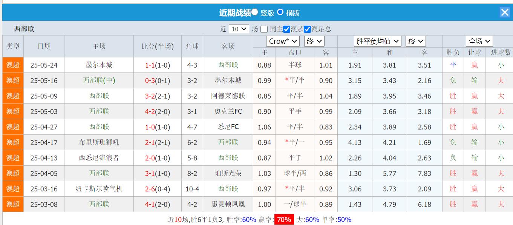513x225 pixels.
Task: Expand the 终 dropdown beside 胜平负均值
Action: tap(415, 41)
